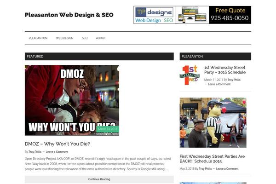The width and height of the screenshot is (276, 184).
Task: Open the TP designs logo banner
Action: coord(154,15)
